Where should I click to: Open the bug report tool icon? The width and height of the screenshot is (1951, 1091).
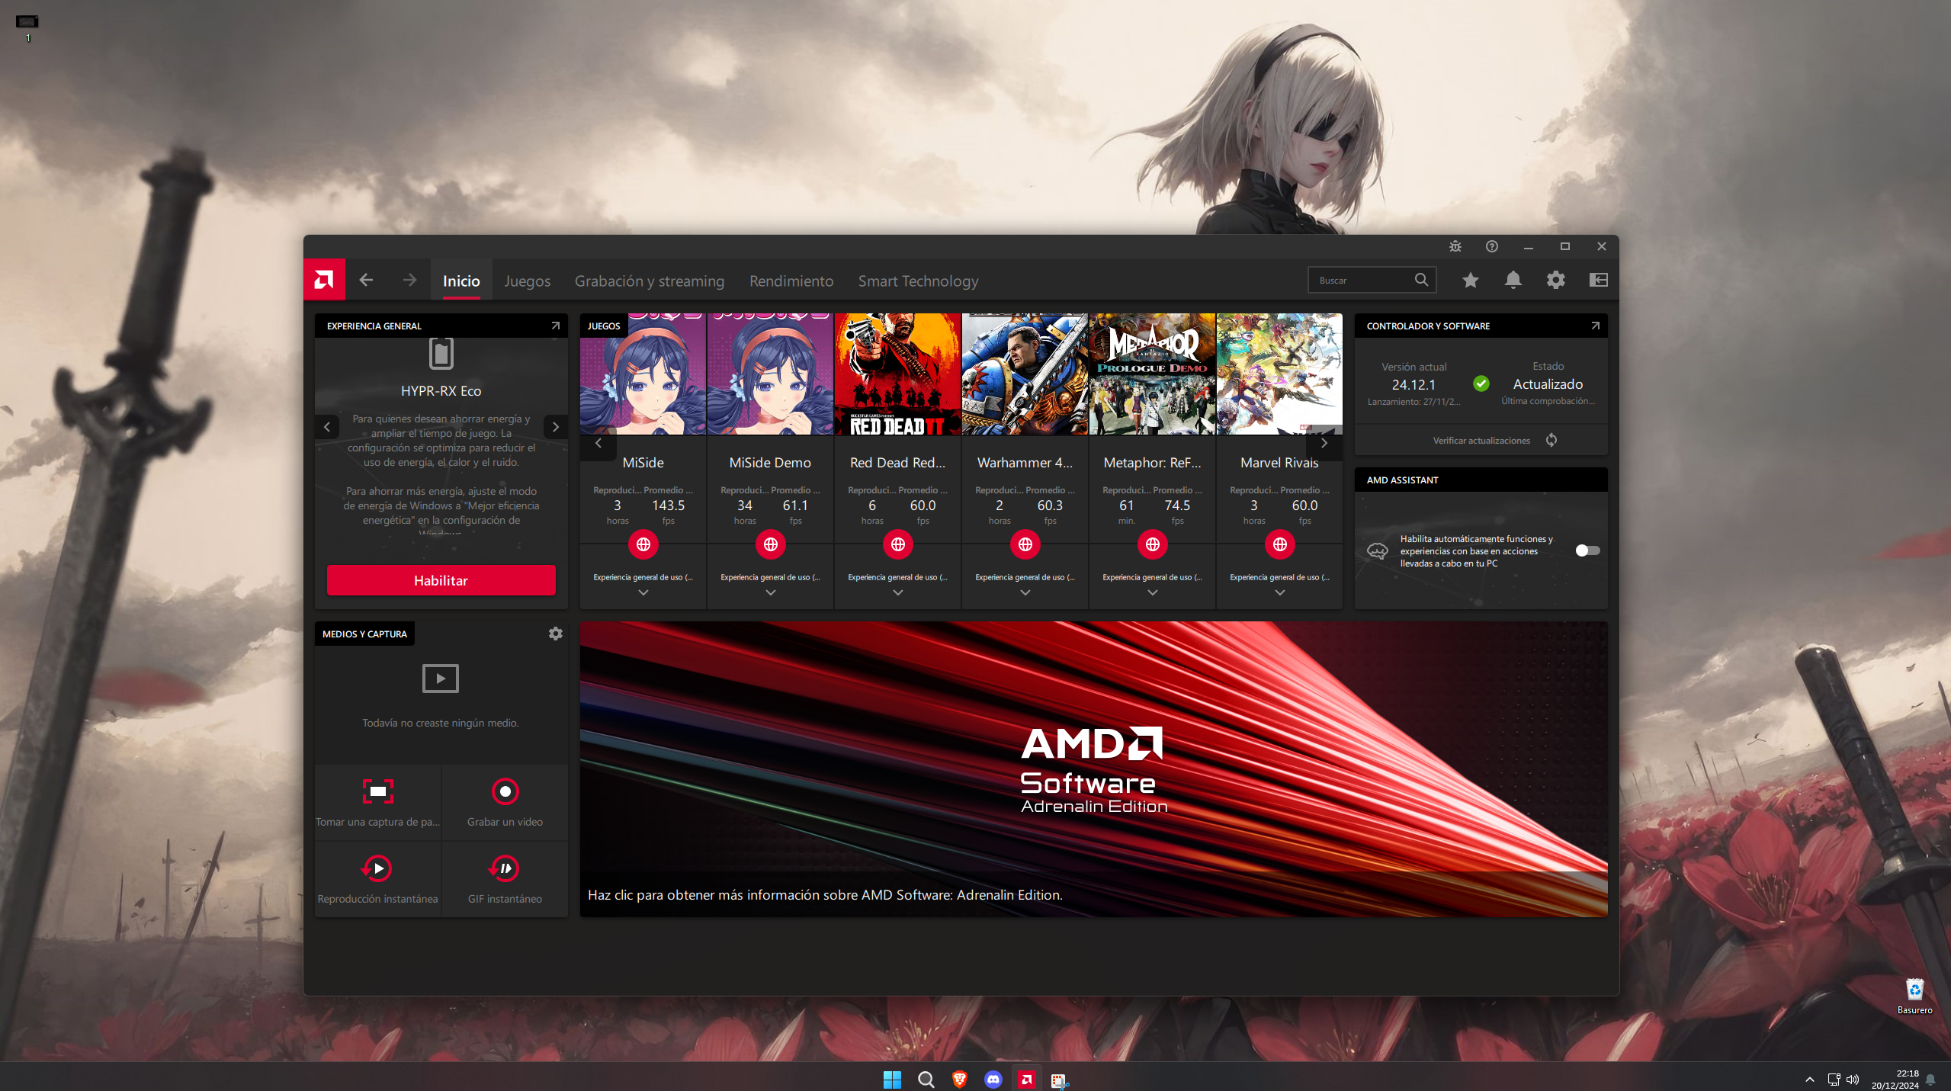(x=1455, y=246)
